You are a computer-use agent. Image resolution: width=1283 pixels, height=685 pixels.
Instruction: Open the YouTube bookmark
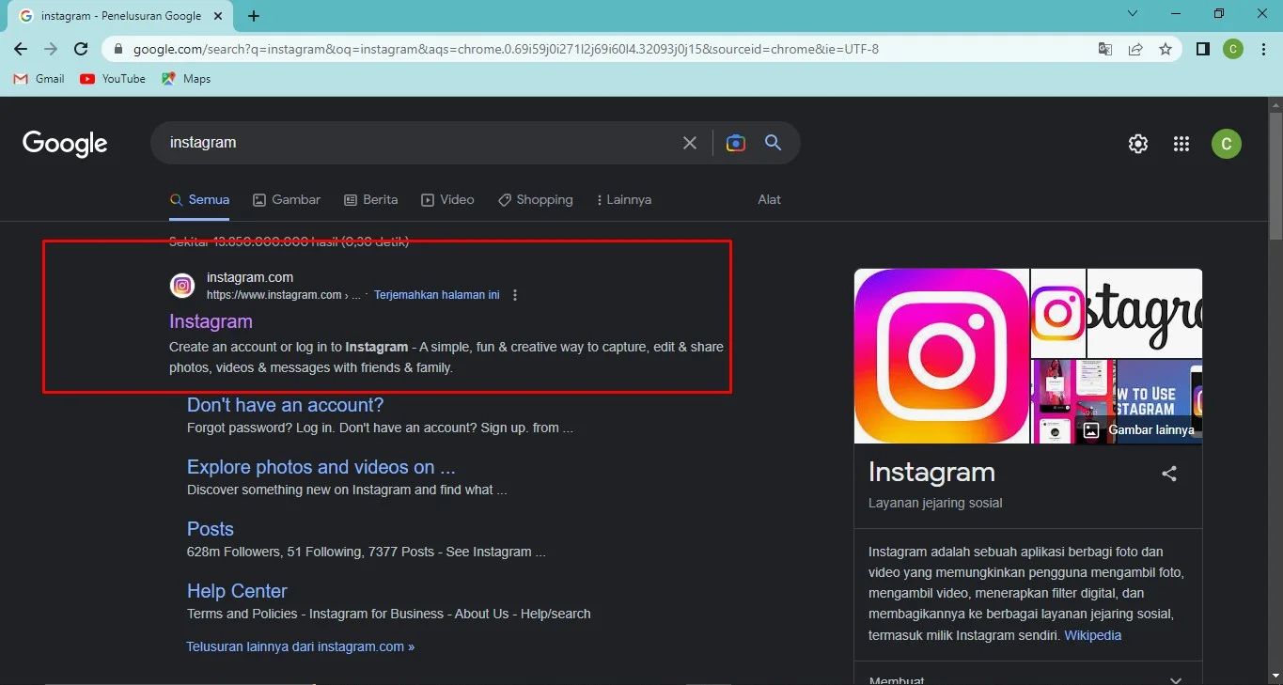(x=113, y=79)
